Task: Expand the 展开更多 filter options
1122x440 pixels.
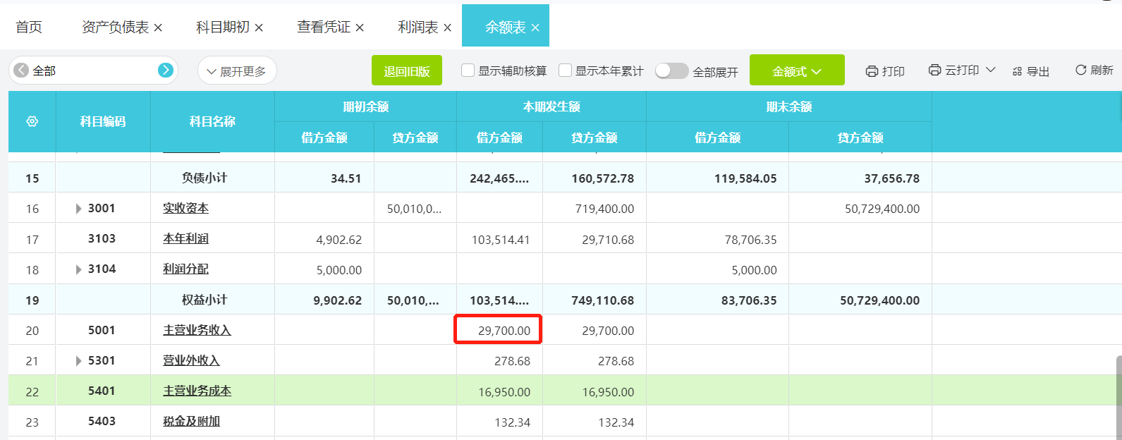Action: (x=236, y=71)
